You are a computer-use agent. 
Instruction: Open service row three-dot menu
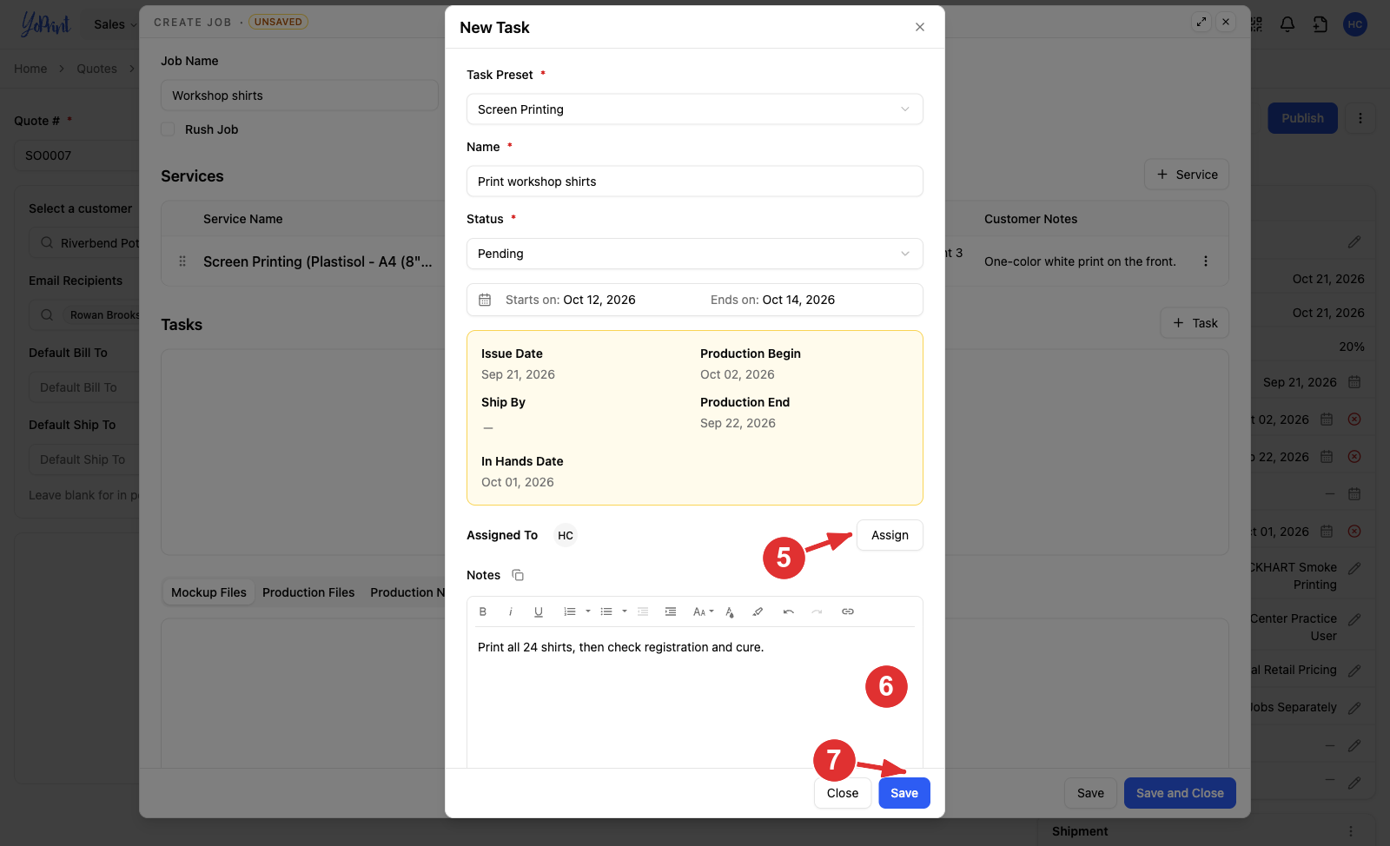(x=1206, y=261)
